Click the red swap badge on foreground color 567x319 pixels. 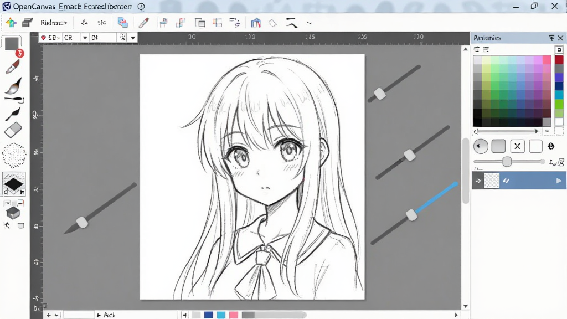coord(19,54)
